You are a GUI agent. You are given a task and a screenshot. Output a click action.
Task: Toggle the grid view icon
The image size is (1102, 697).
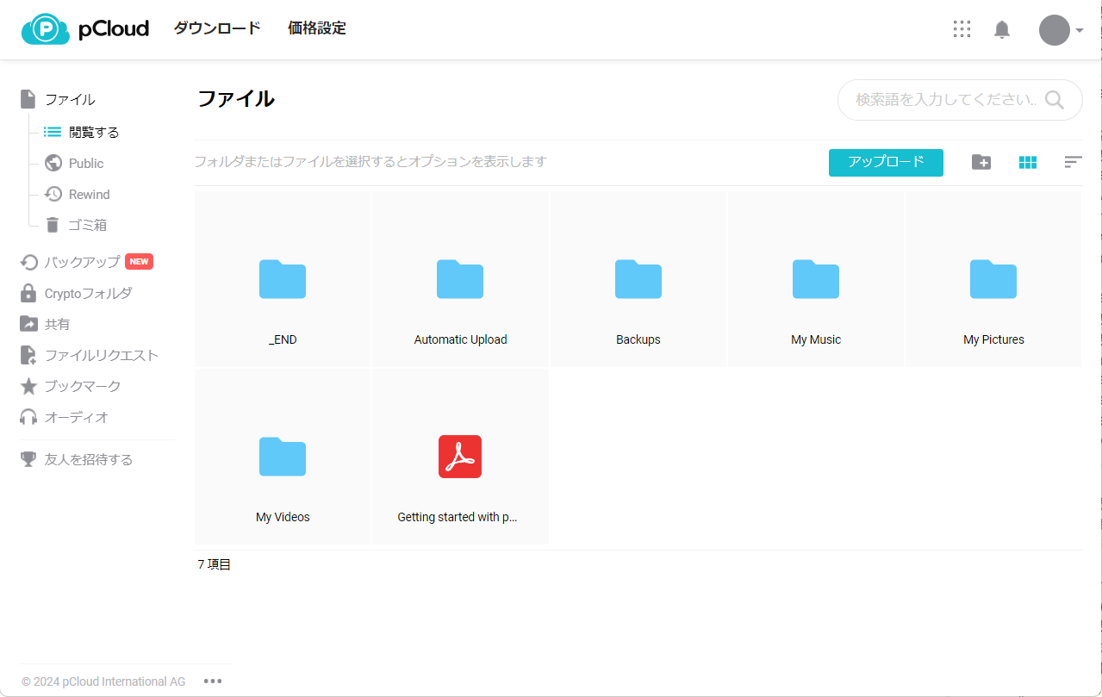click(x=1027, y=162)
